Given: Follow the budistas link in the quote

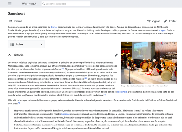Looking at the screenshot, I should (x=65, y=114).
